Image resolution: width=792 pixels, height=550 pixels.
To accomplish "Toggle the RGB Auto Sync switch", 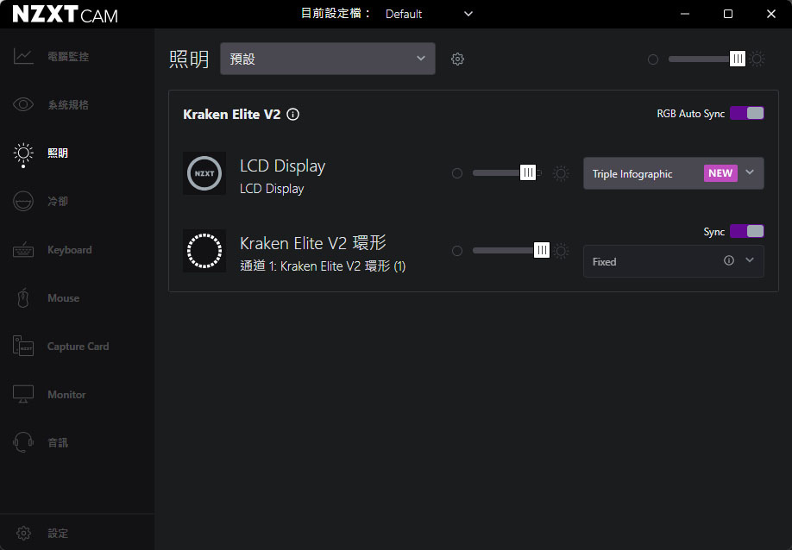I will (747, 114).
